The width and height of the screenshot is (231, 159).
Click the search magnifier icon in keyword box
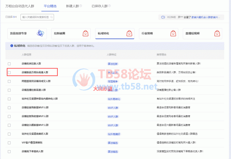coord(51,17)
